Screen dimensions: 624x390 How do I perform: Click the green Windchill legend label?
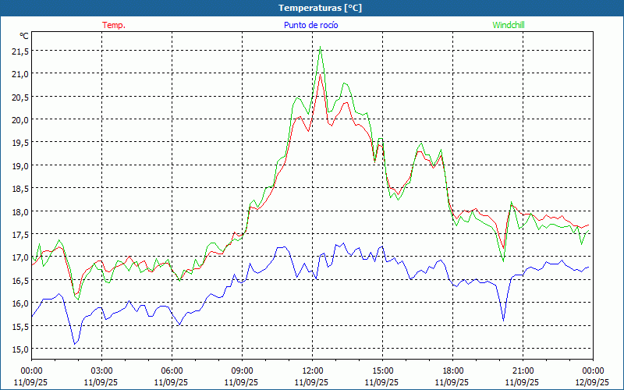click(x=509, y=25)
